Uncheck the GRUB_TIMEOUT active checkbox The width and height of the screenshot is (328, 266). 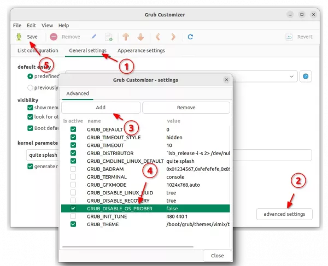(73, 145)
